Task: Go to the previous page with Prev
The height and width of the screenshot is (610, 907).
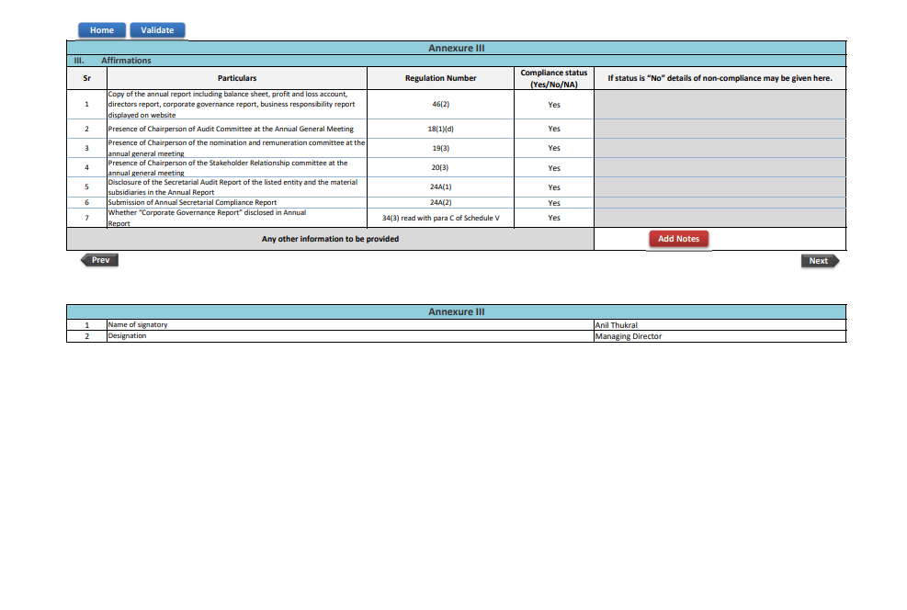Action: click(100, 260)
